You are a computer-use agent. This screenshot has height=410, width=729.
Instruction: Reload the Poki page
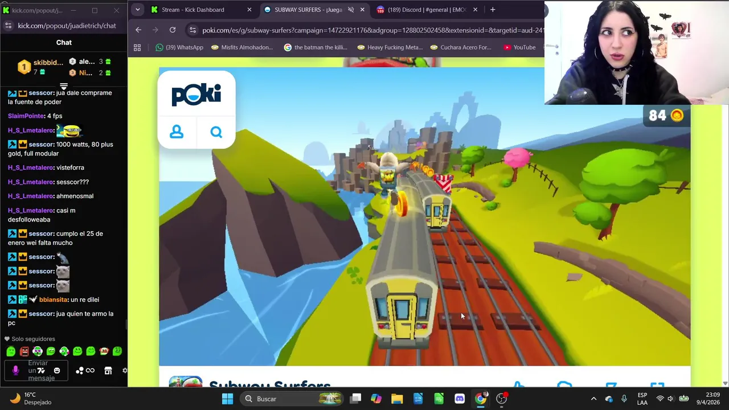[173, 30]
